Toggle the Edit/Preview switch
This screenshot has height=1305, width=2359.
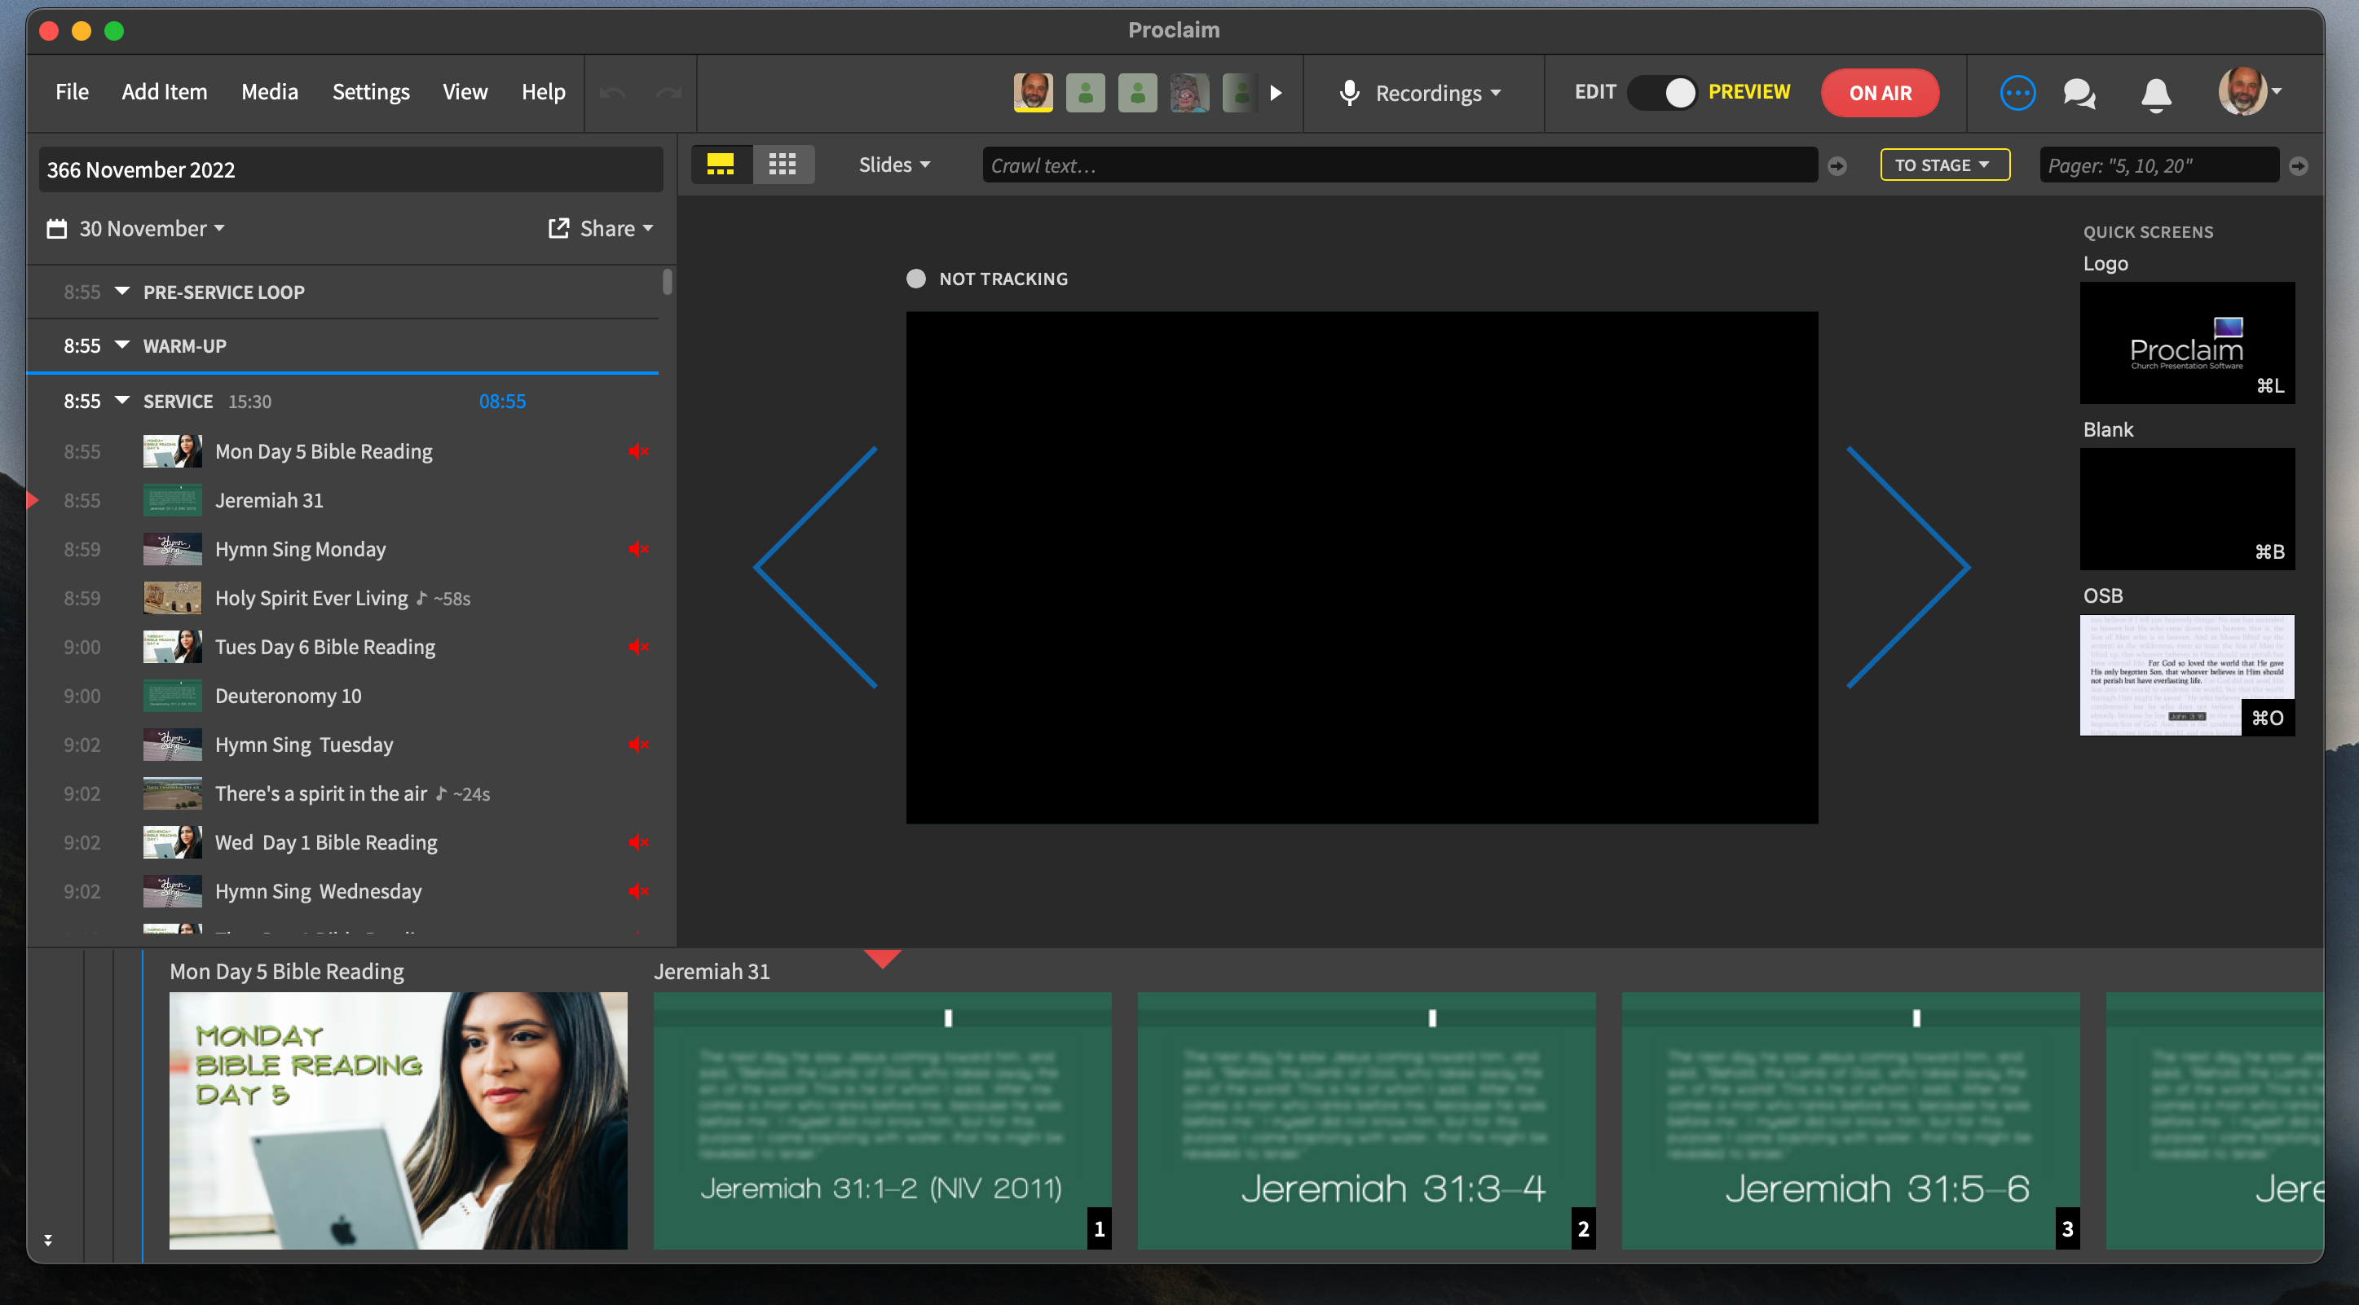1663,92
